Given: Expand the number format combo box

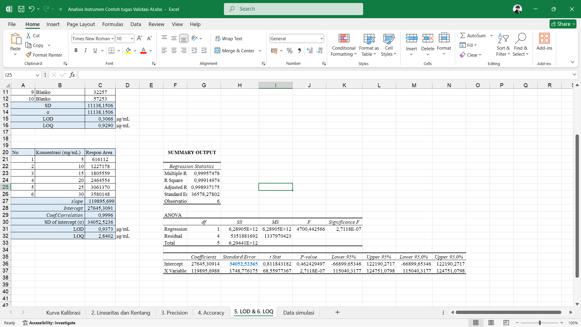Looking at the screenshot, I should tap(321, 38).
